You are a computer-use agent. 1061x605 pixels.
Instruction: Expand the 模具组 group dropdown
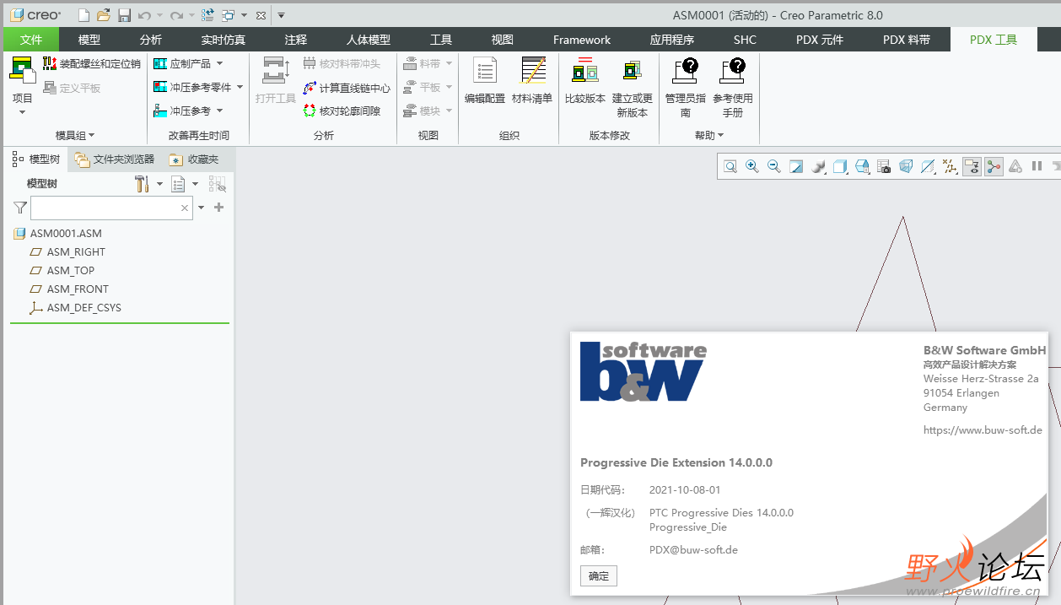pyautogui.click(x=75, y=135)
